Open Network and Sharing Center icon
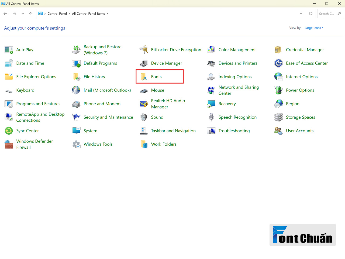The height and width of the screenshot is (259, 345). coord(211,90)
